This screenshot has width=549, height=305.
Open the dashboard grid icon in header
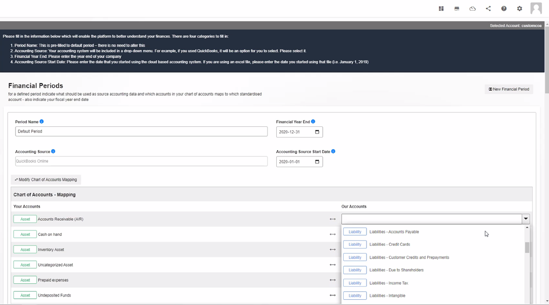click(x=441, y=9)
